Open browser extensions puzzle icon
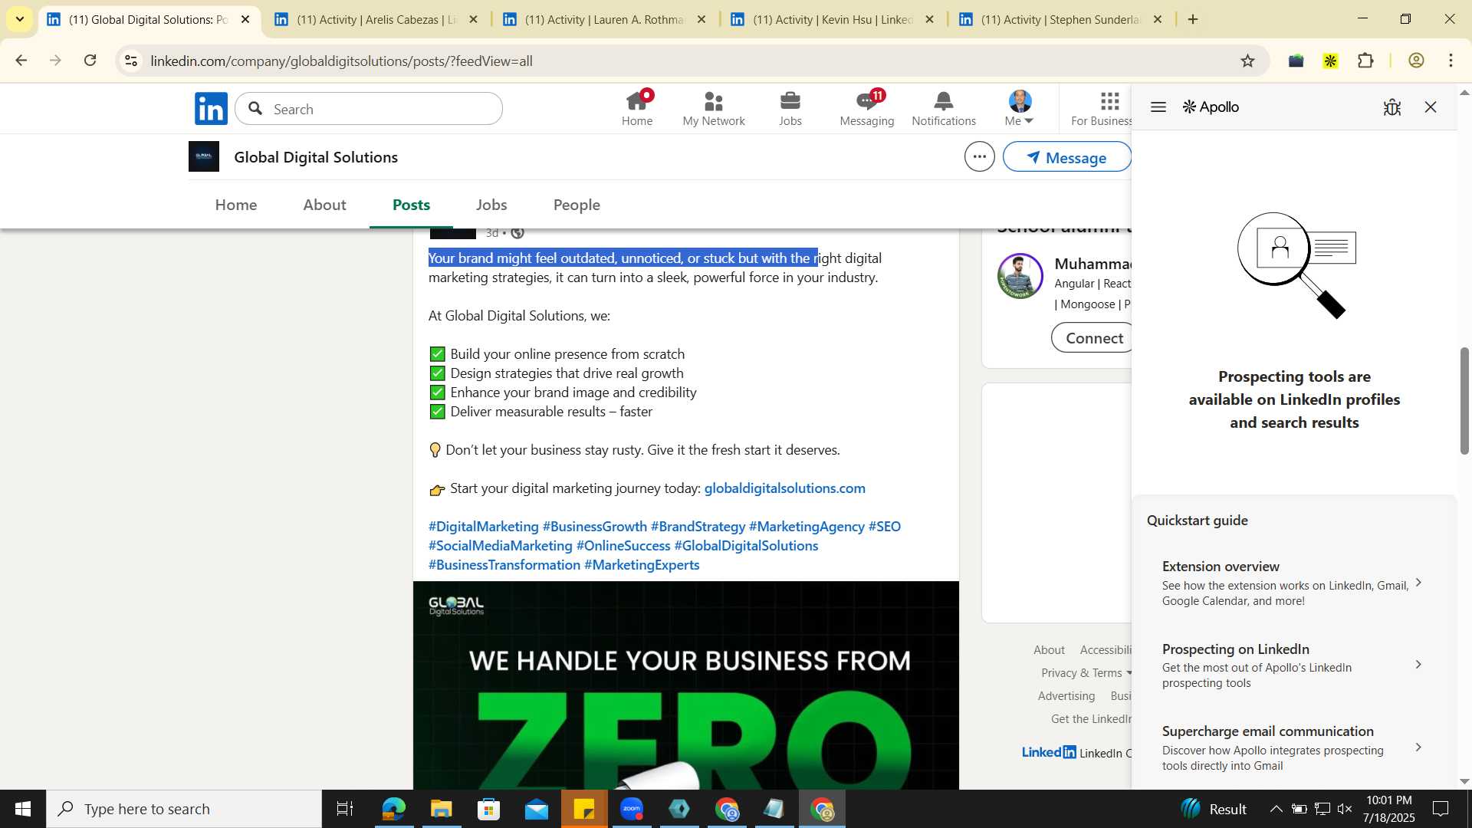The height and width of the screenshot is (828, 1472). pos(1365,61)
